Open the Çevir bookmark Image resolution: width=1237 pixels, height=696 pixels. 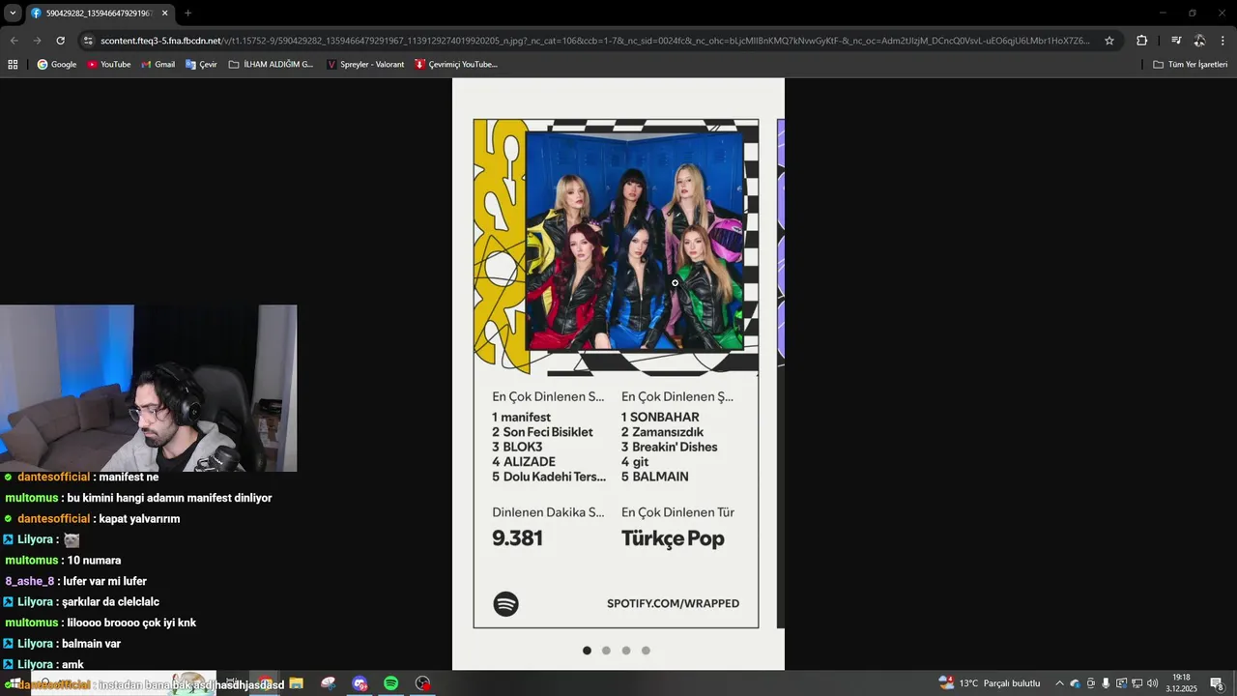201,65
